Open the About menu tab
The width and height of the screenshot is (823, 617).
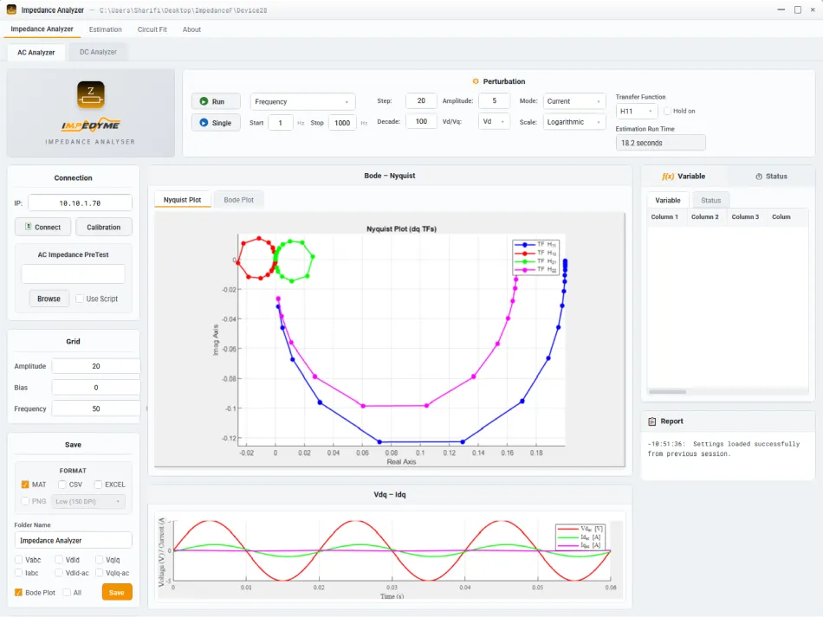click(191, 29)
